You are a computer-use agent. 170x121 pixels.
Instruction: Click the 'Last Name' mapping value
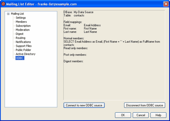(90, 32)
